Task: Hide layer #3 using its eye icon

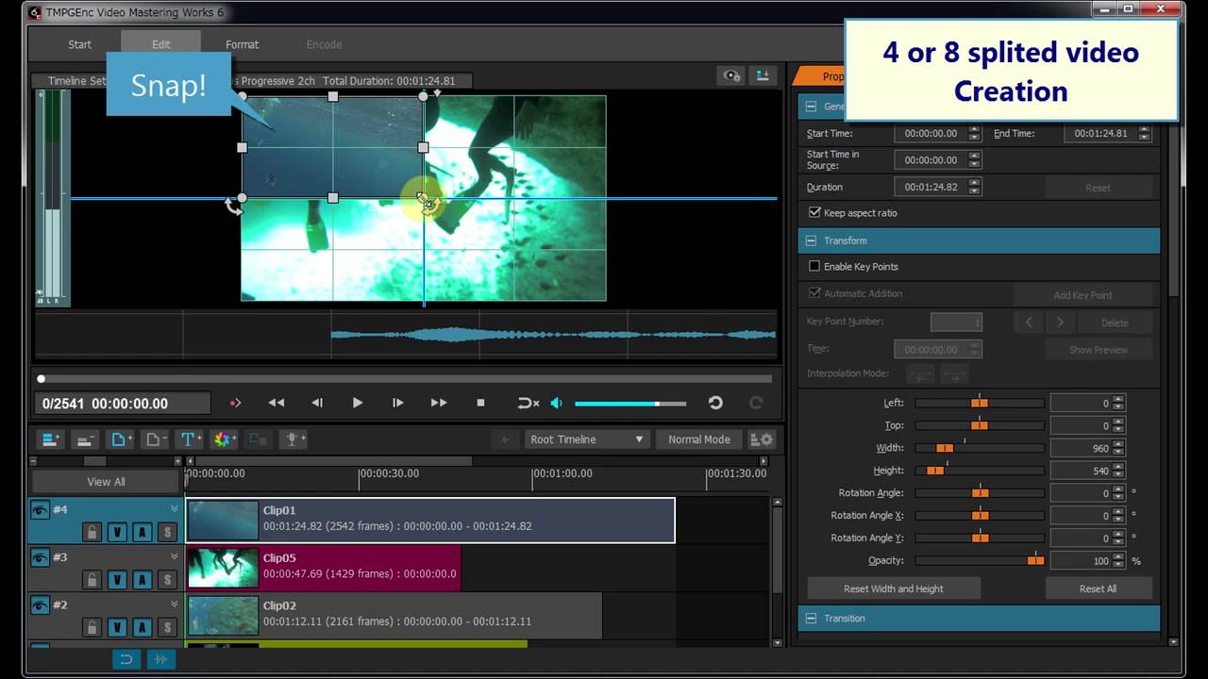Action: pos(40,557)
